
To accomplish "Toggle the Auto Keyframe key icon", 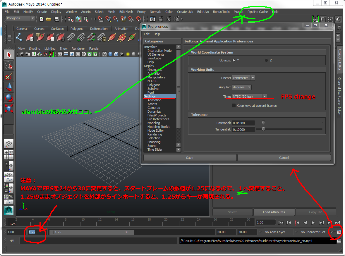I will [333, 232].
